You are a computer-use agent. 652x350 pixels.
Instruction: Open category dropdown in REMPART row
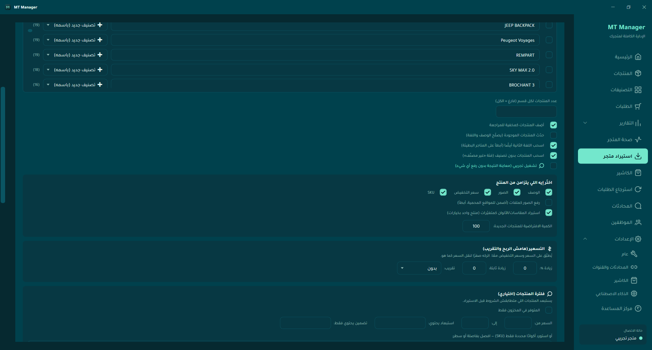pyautogui.click(x=75, y=55)
